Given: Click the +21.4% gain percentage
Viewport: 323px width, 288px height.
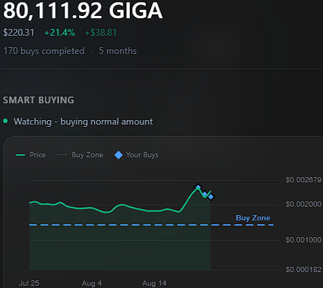Looking at the screenshot, I should [x=59, y=33].
